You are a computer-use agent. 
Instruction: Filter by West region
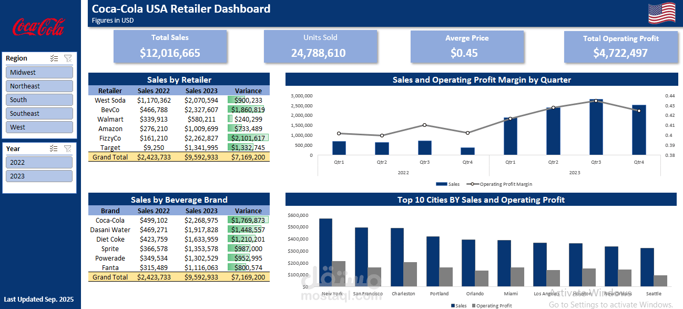(39, 127)
